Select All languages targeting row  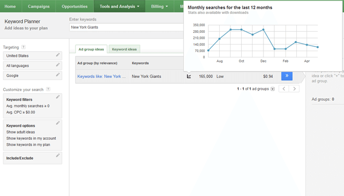click(32, 66)
